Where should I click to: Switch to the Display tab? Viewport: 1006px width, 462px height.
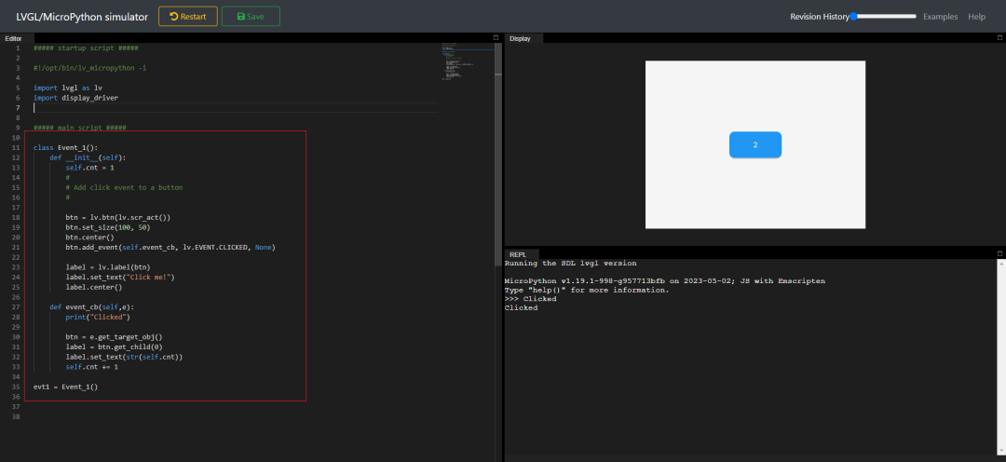coord(520,38)
